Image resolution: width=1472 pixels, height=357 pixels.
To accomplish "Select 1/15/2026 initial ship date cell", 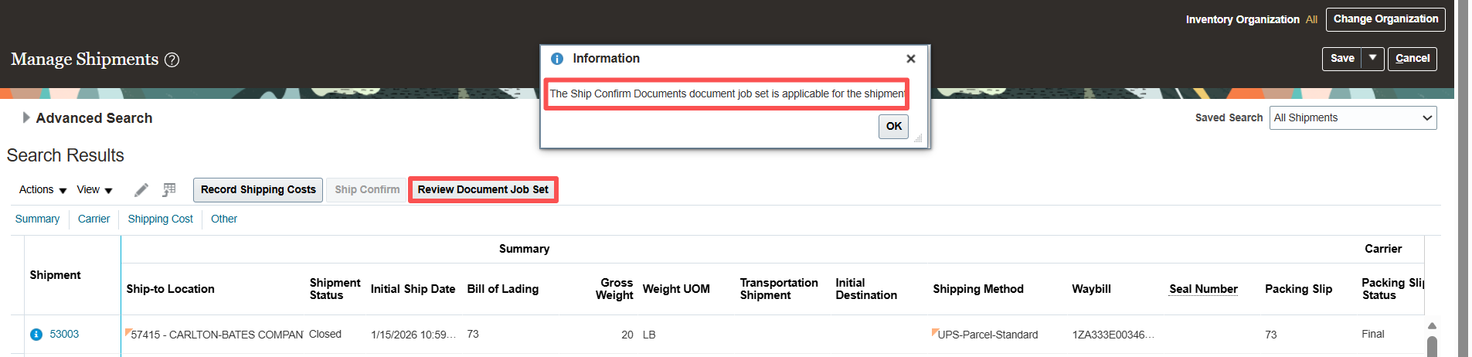I will pos(413,335).
